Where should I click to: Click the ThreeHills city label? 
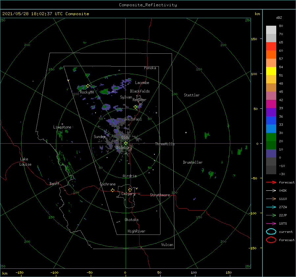coord(165,144)
